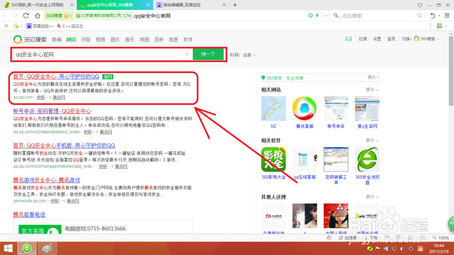Viewport: 454px width, 255px height.
Task: Select the 问答 search category
Action: click(86, 39)
